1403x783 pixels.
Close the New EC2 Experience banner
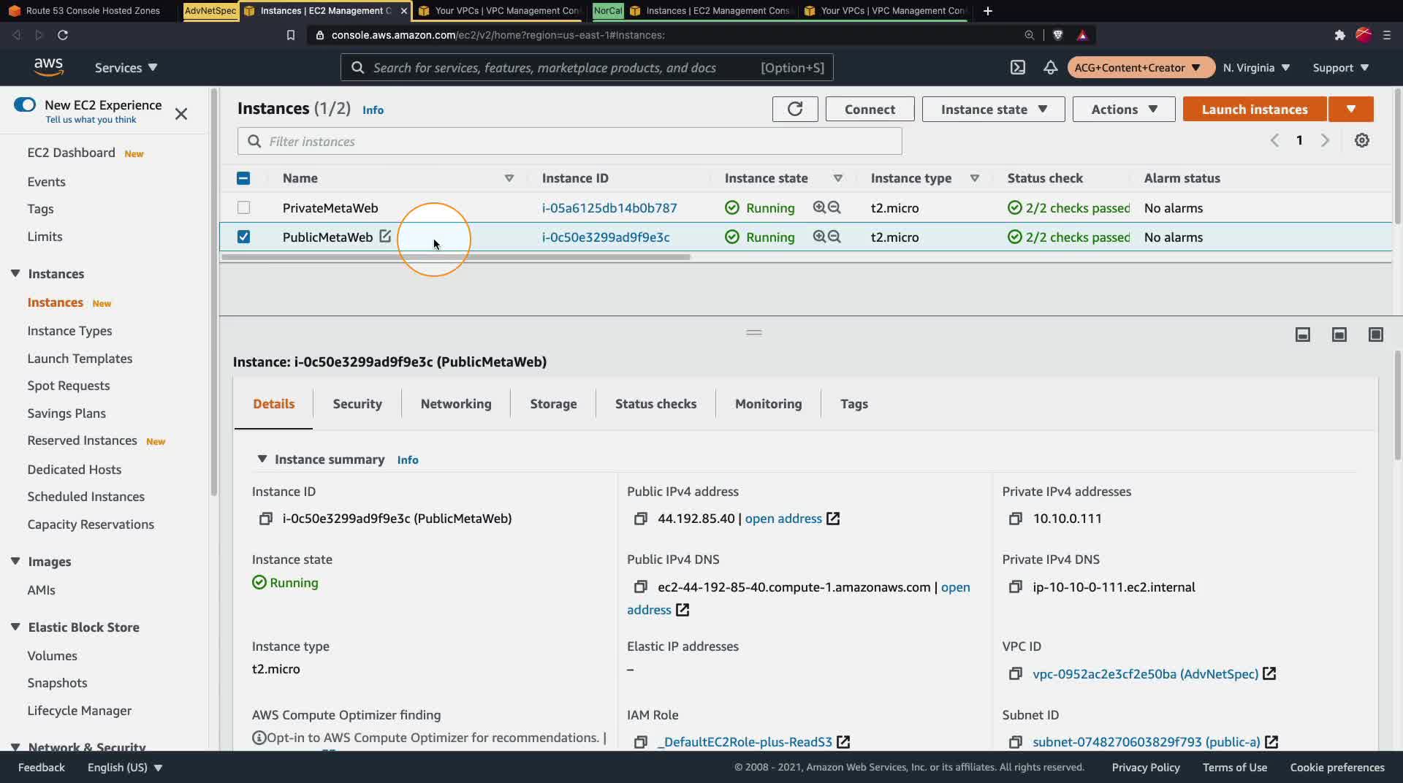tap(181, 114)
